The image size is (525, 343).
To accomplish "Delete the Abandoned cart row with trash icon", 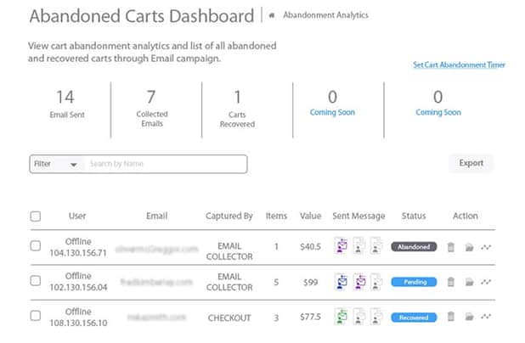I will click(x=451, y=247).
